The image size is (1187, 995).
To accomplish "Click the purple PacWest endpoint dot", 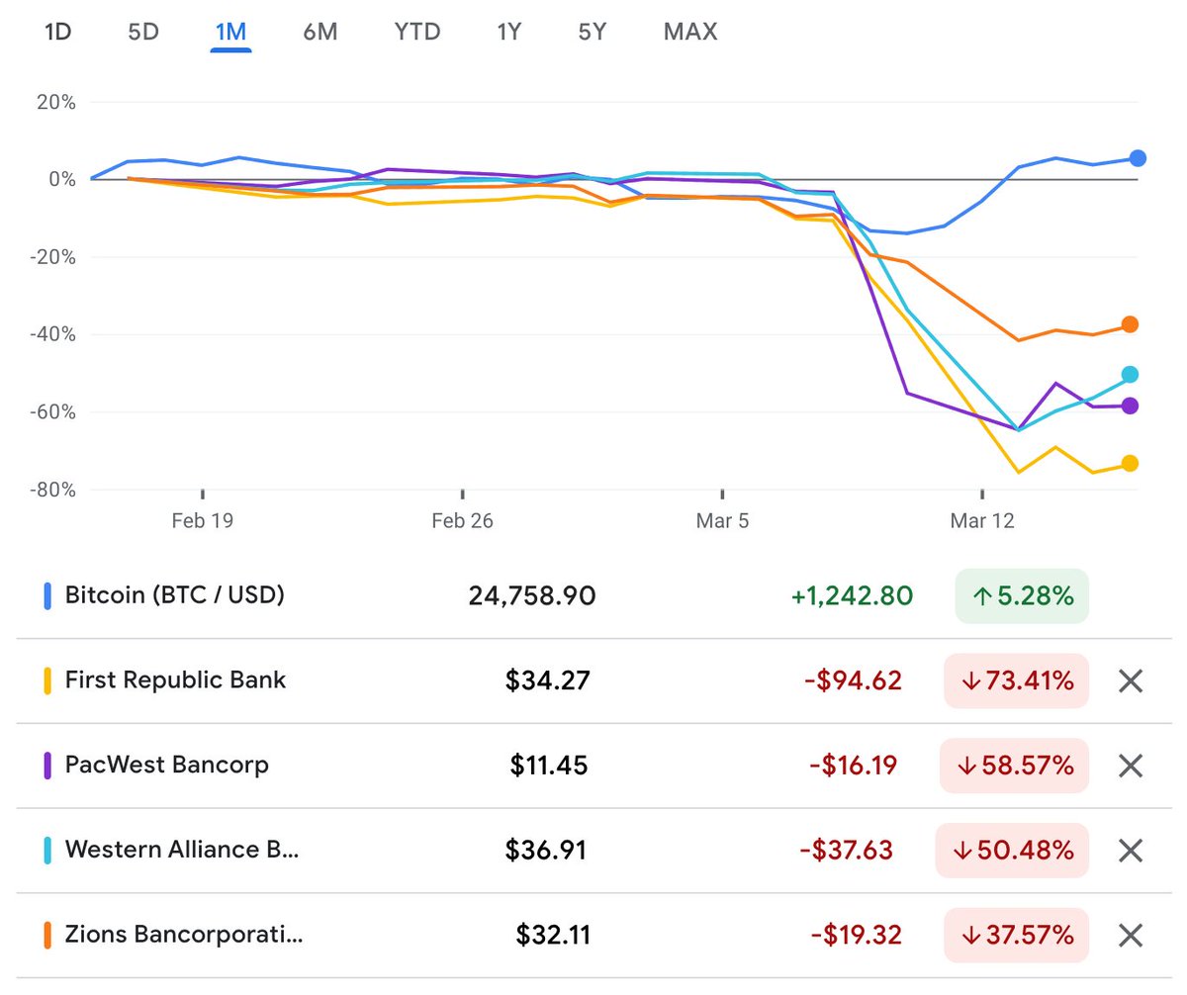I will tap(1130, 406).
